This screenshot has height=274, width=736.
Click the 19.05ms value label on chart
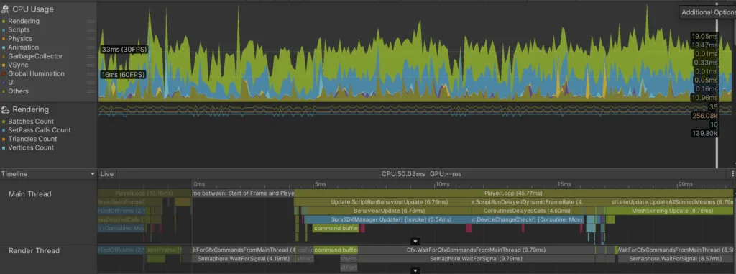[704, 37]
